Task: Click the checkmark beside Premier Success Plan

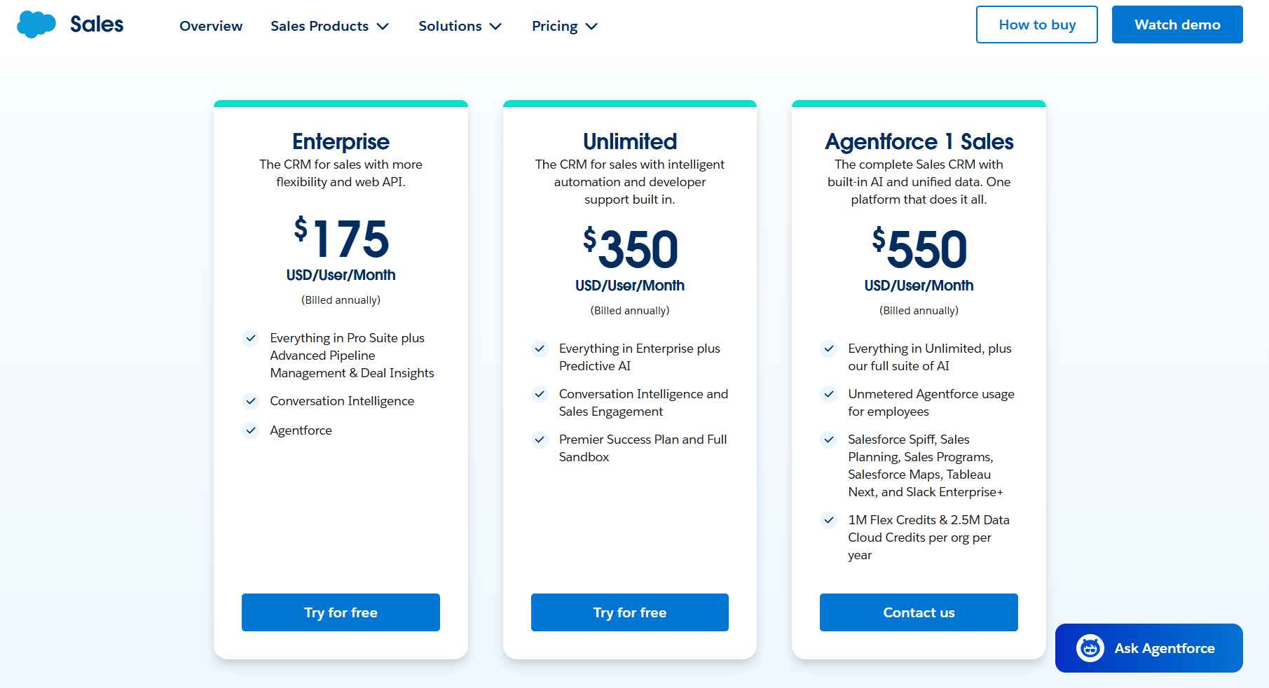Action: tap(539, 440)
